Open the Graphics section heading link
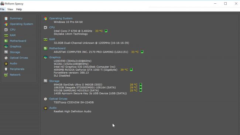The width and height of the screenshot is (240, 135). coord(55,57)
